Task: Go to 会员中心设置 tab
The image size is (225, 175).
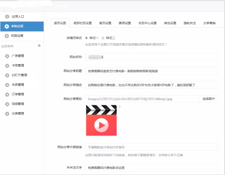Action: click(x=148, y=23)
